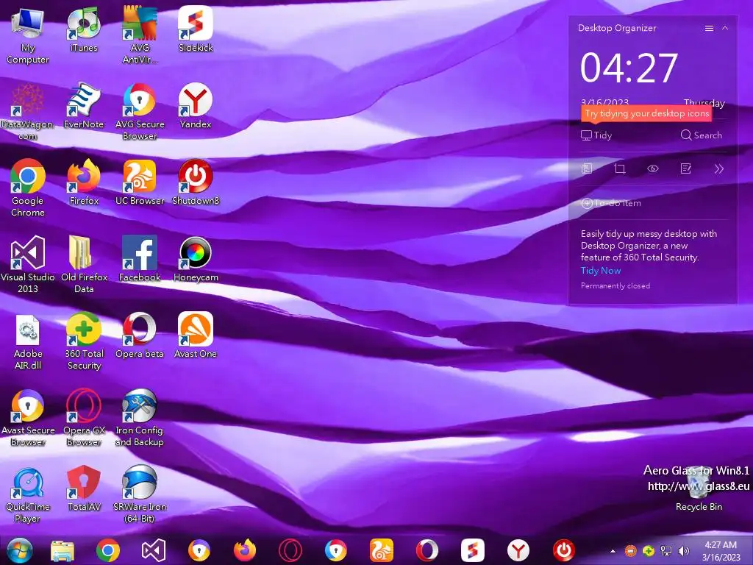Show hidden system tray icons
Screen dimensions: 753x565
point(613,551)
